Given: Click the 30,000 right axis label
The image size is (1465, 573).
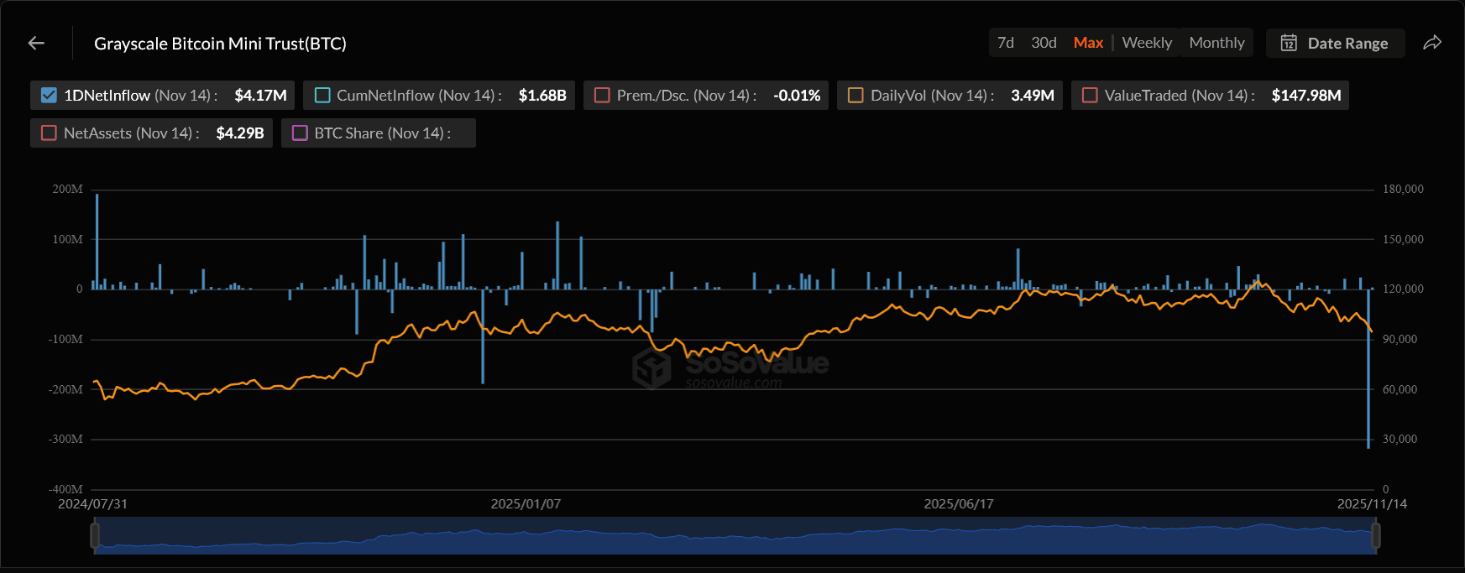Looking at the screenshot, I should [1400, 440].
